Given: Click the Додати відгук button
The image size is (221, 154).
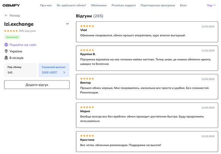Looking at the screenshot, I should click(37, 85).
